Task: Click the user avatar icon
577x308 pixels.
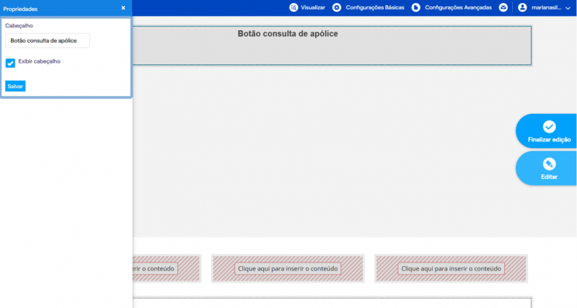Action: [x=522, y=7]
